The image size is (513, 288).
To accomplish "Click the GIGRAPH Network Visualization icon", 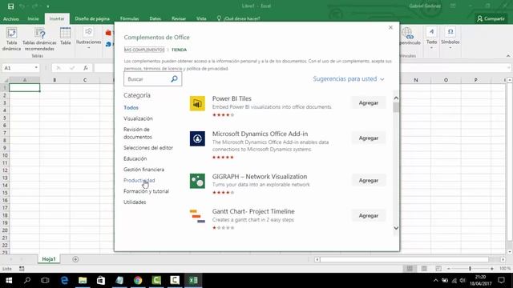I will (197, 181).
